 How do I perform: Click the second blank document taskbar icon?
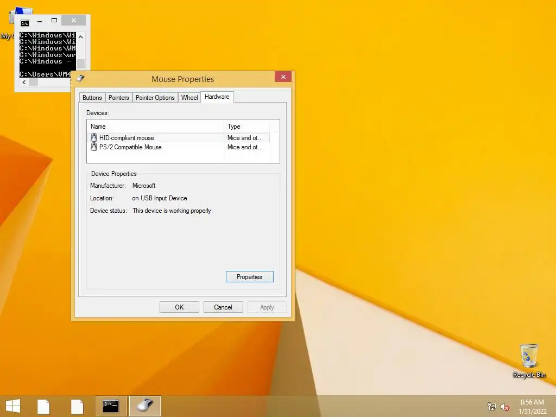[77, 406]
